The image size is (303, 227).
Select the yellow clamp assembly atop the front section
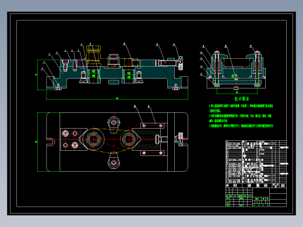pos(94,56)
